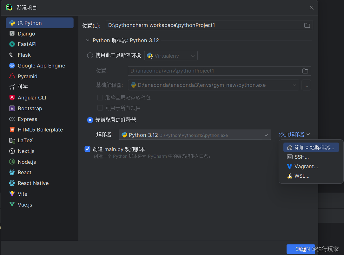The image size is (344, 255).
Task: Click the Vite project icon
Action: point(12,194)
